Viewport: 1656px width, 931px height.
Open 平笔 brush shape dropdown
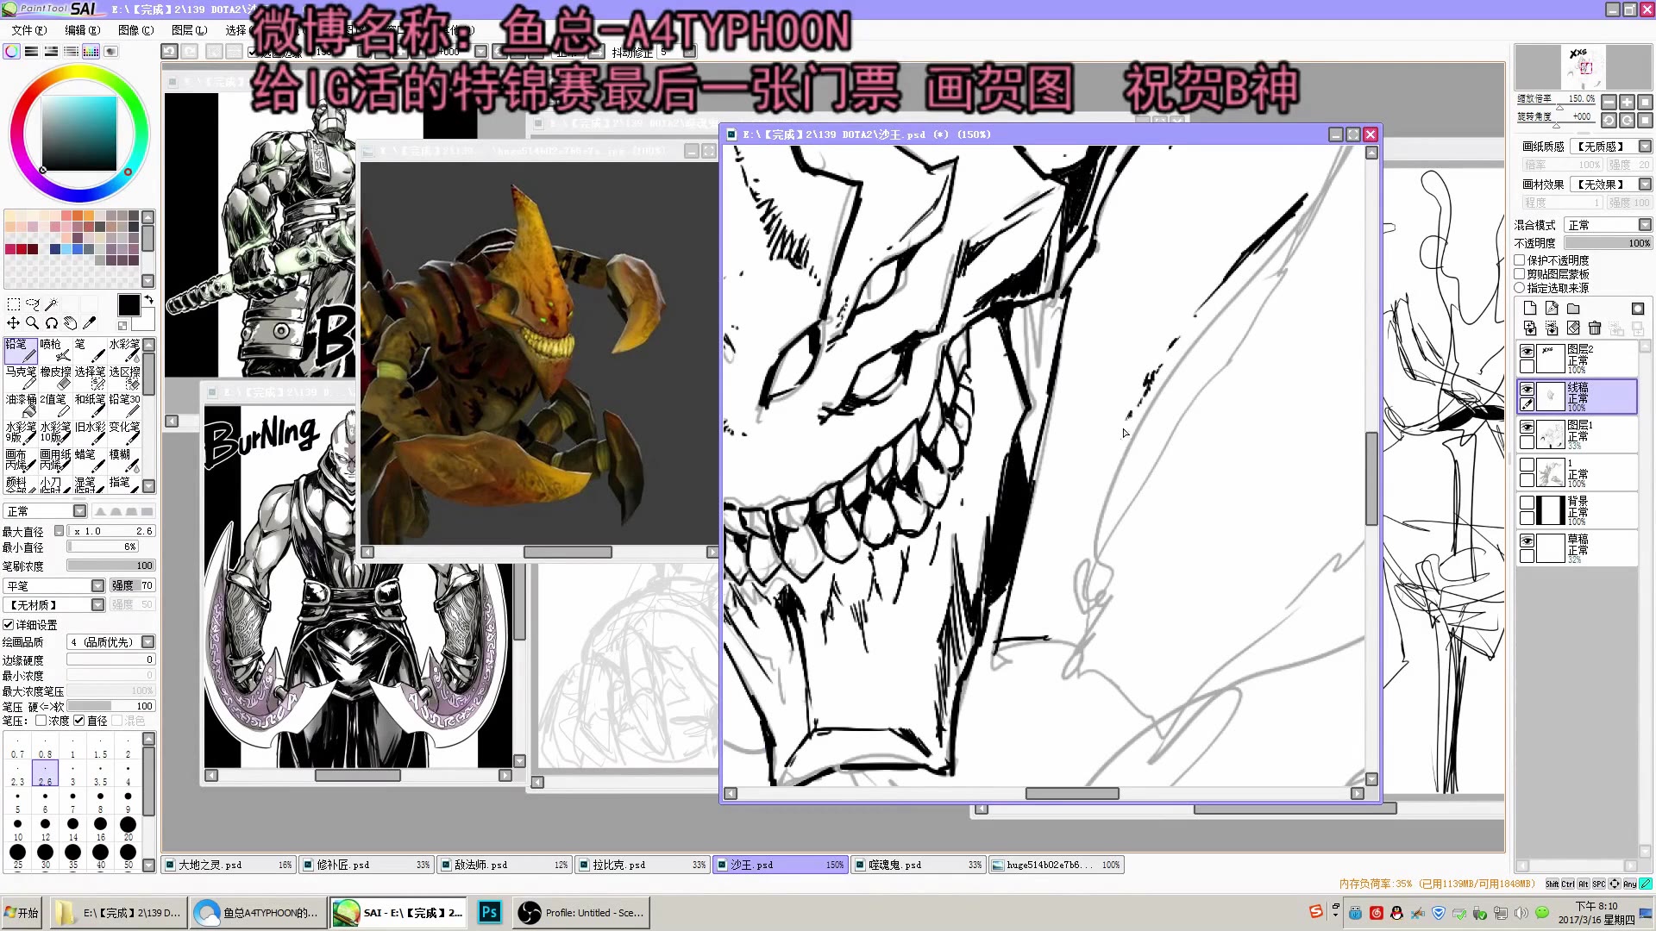click(53, 585)
